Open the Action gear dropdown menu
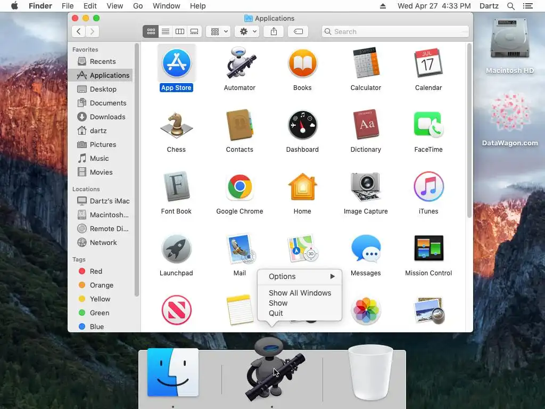This screenshot has height=409, width=545. (x=247, y=31)
